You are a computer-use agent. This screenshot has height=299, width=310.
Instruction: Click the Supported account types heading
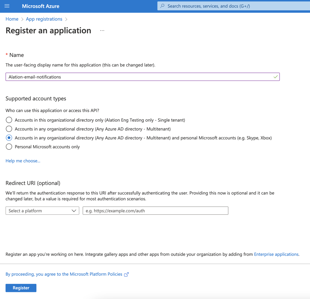click(36, 98)
